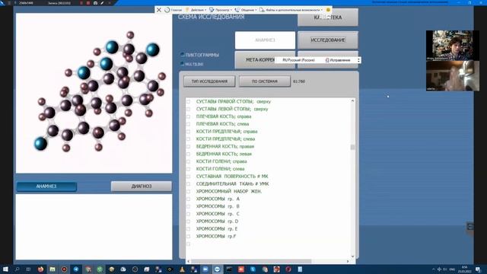Open the language bar options arrow
This screenshot has width=487, height=274.
tap(358, 60)
